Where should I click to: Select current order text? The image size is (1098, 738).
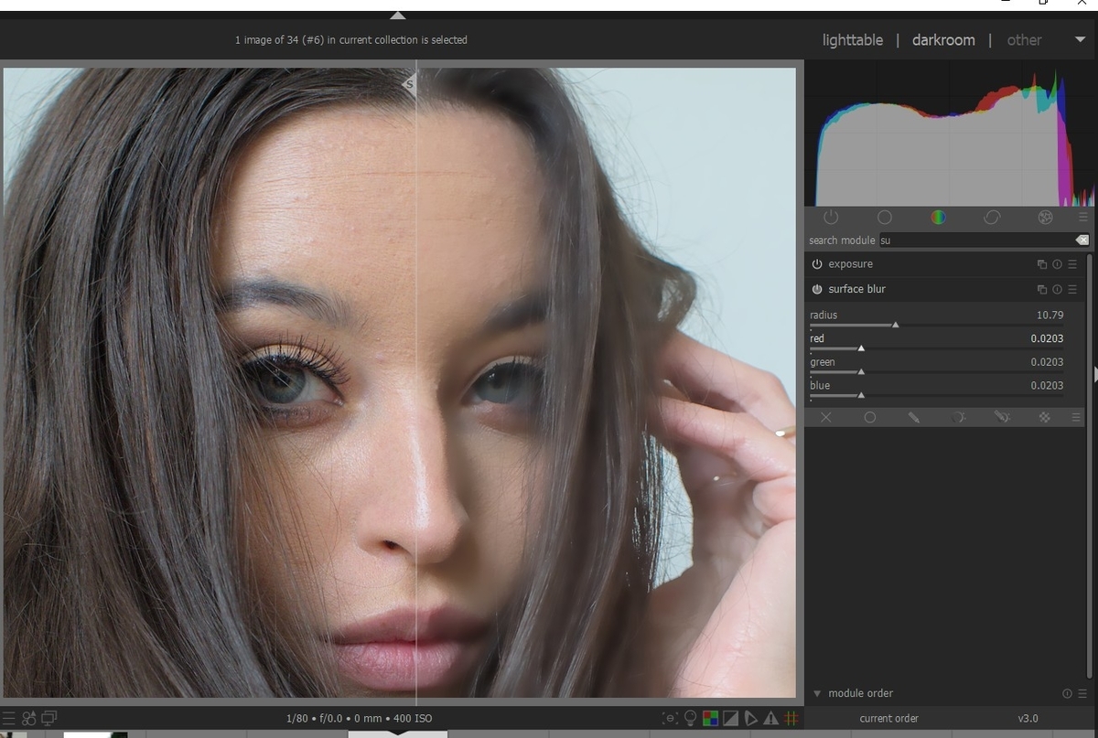pyautogui.click(x=888, y=719)
